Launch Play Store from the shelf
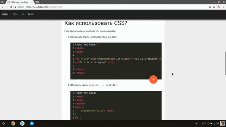226x127 pixels. (x=22, y=123)
